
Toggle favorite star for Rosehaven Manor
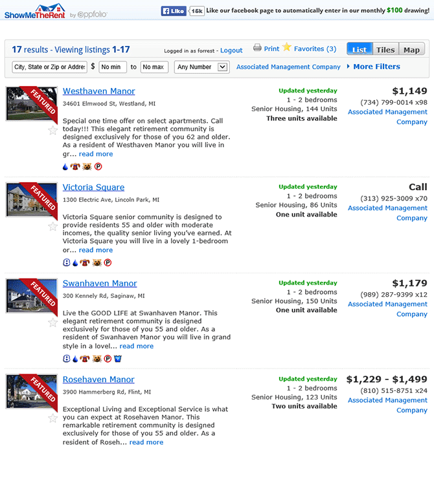coord(52,418)
